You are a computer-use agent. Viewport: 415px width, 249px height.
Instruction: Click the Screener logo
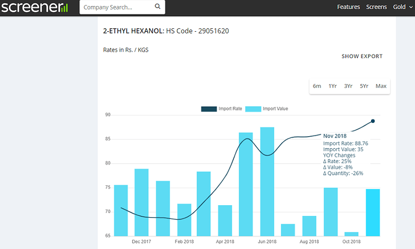[34, 7]
